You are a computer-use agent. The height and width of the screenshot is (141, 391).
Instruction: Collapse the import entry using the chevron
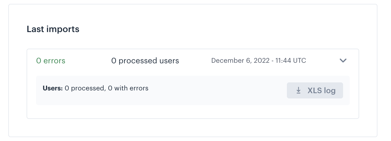coord(343,61)
